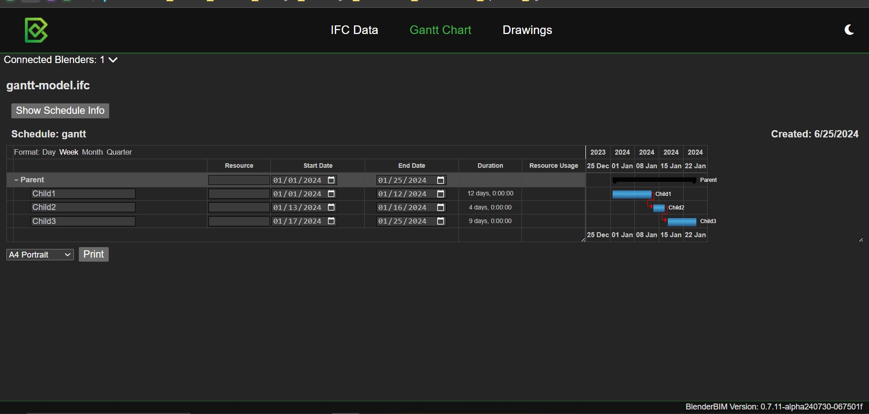Click the 'Created: 6/25/2024' text

click(815, 134)
